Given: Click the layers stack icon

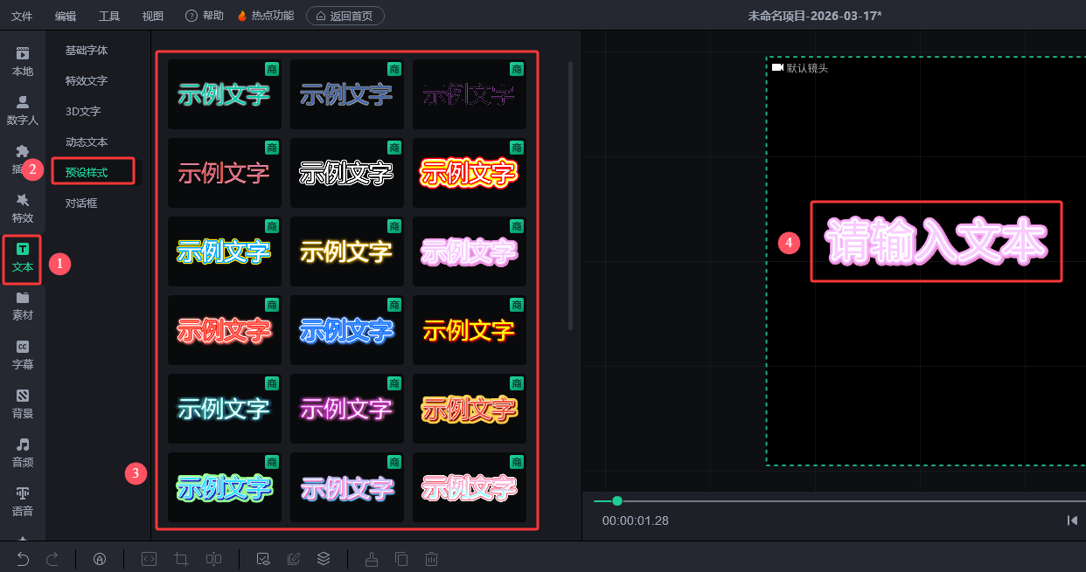Looking at the screenshot, I should [x=324, y=559].
